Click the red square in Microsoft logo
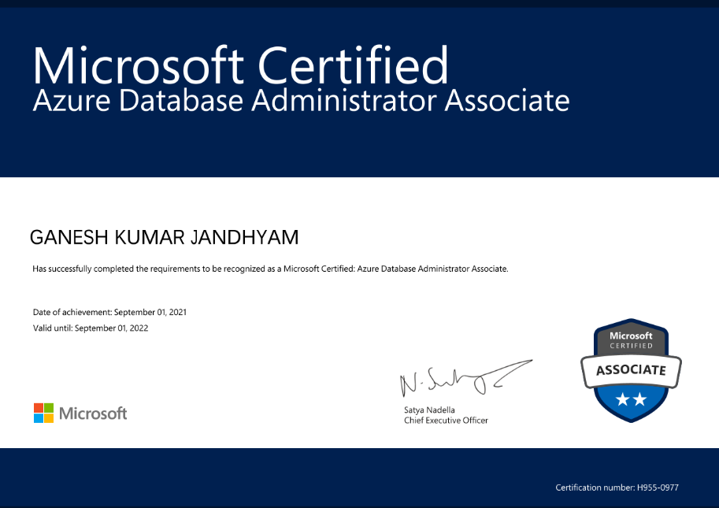719x508 pixels. click(x=39, y=408)
